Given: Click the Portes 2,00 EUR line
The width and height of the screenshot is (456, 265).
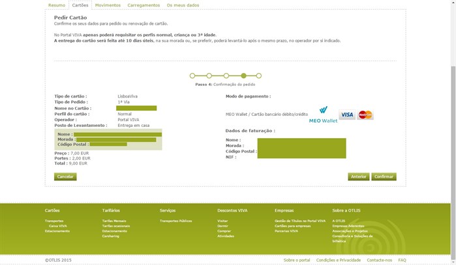Looking at the screenshot, I should click(72, 158).
